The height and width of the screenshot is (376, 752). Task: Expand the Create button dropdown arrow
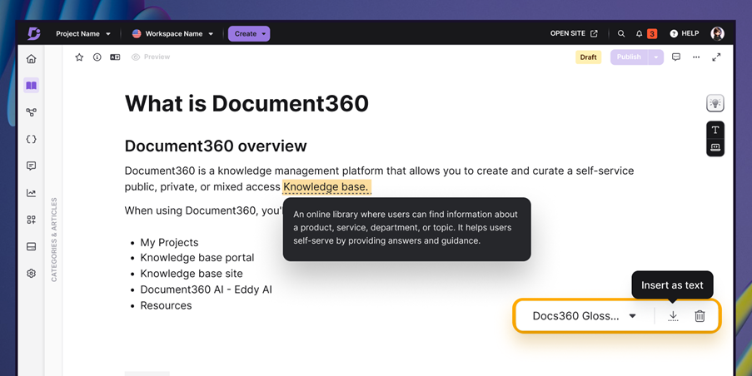264,34
